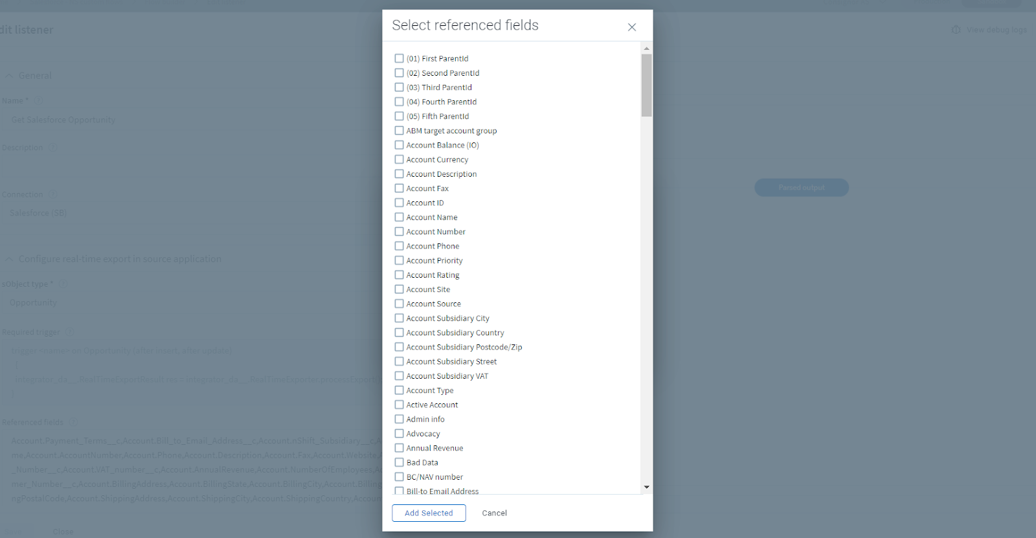Tick the (03) Third ParentId checkbox
1036x538 pixels.
[x=399, y=87]
